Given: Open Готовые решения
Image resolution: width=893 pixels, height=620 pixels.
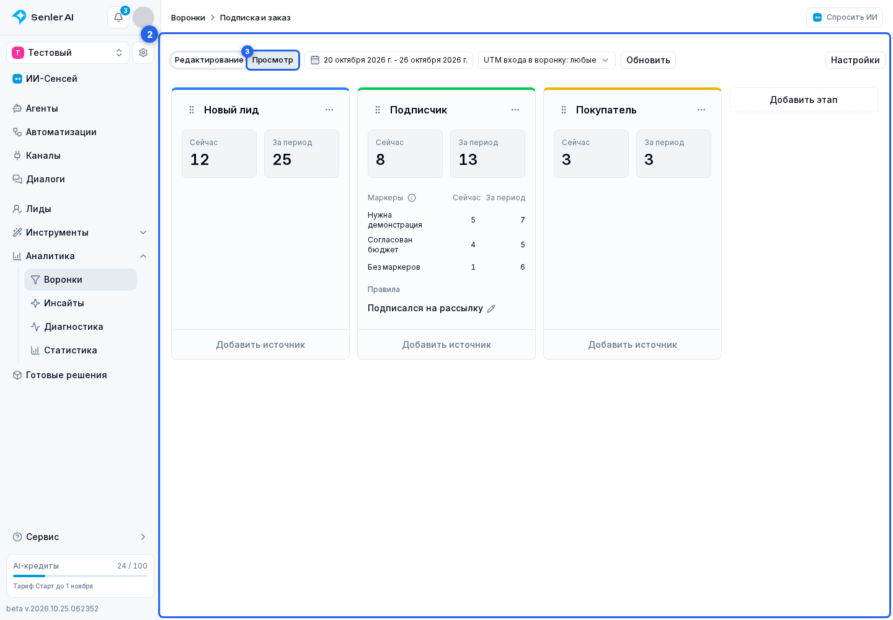Looking at the screenshot, I should coord(80,375).
